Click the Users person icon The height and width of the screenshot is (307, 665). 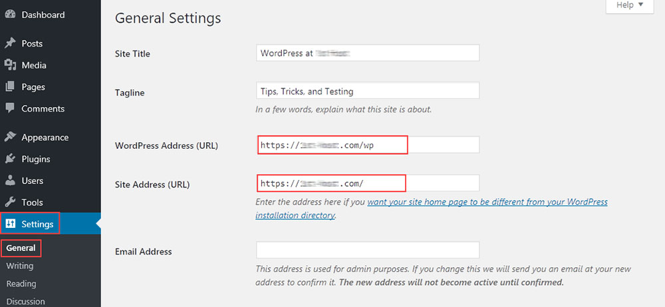tap(10, 180)
